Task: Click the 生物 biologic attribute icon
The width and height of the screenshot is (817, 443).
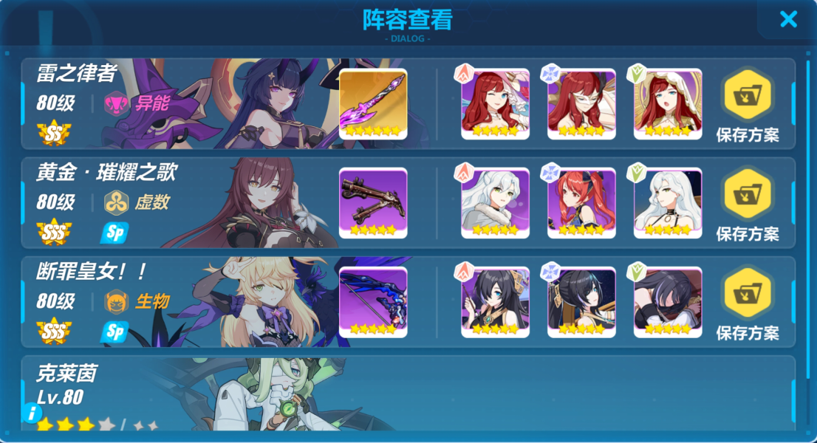Action: (x=116, y=301)
